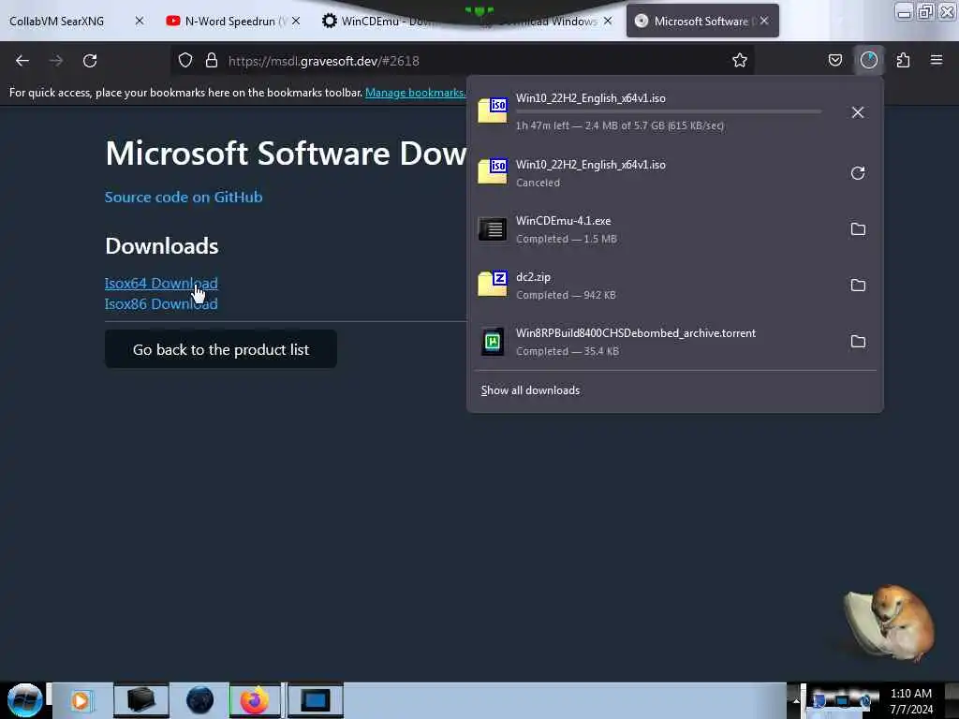Switch to the Download Windows tab
The image size is (959, 719).
point(544,21)
